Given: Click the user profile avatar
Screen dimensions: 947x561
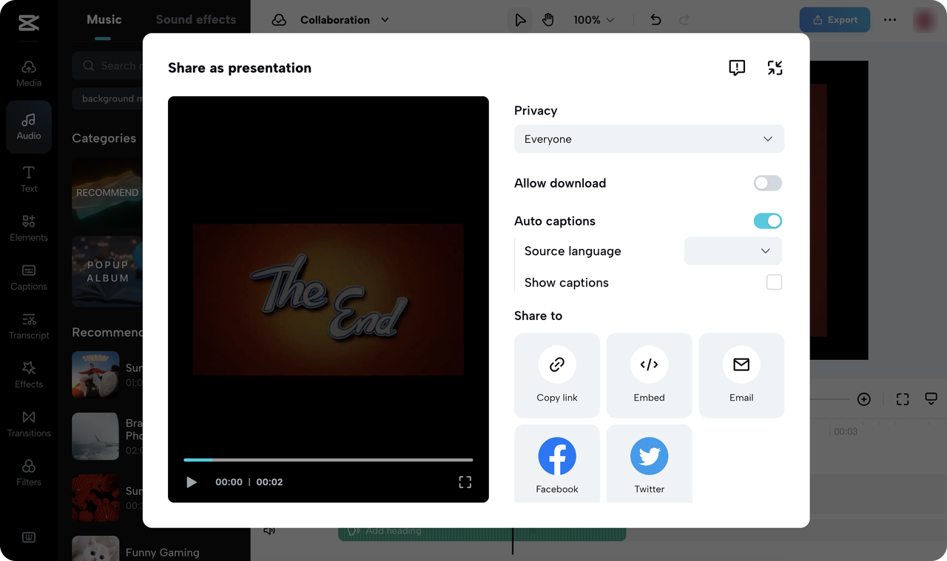Looking at the screenshot, I should pos(924,20).
